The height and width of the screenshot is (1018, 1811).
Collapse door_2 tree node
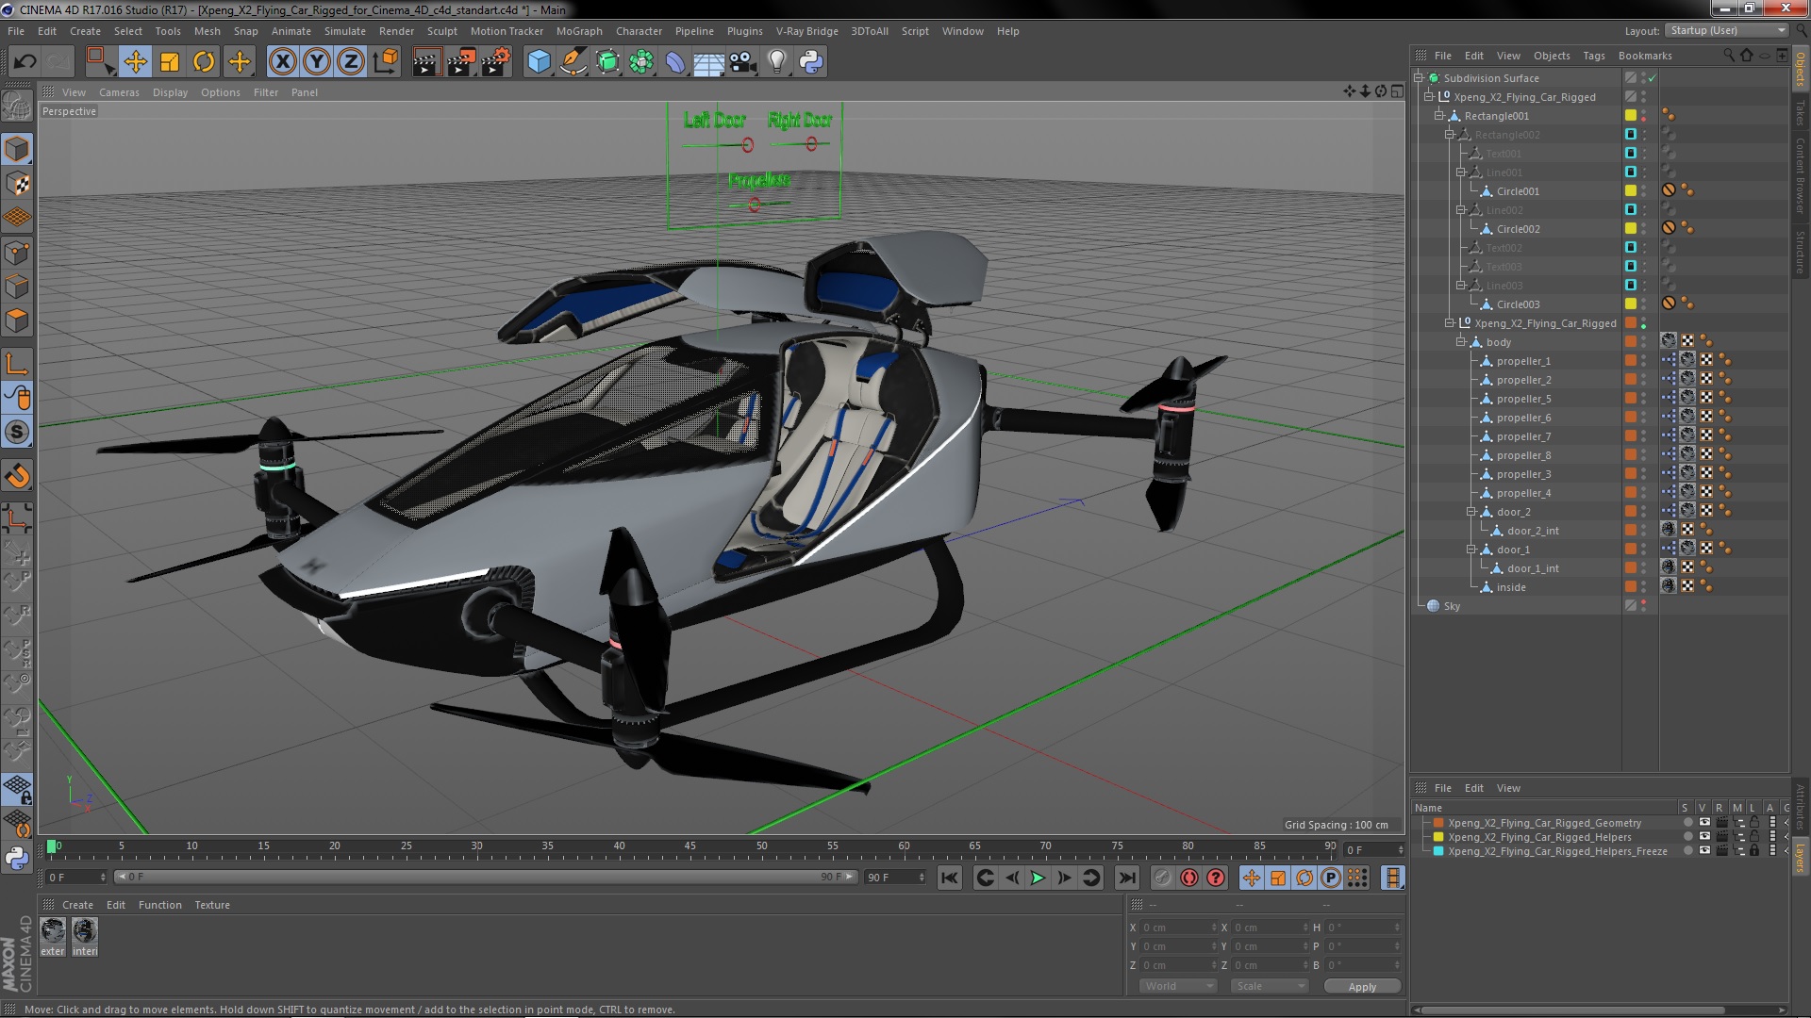pyautogui.click(x=1470, y=511)
